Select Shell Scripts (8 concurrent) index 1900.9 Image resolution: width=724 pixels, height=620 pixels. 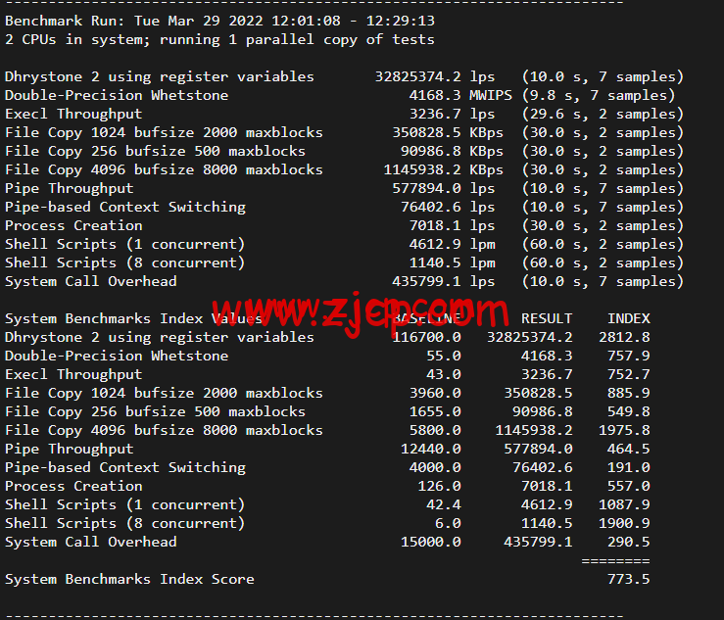[624, 523]
